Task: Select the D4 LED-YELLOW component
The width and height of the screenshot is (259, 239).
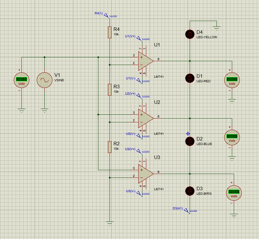Action: pos(190,34)
